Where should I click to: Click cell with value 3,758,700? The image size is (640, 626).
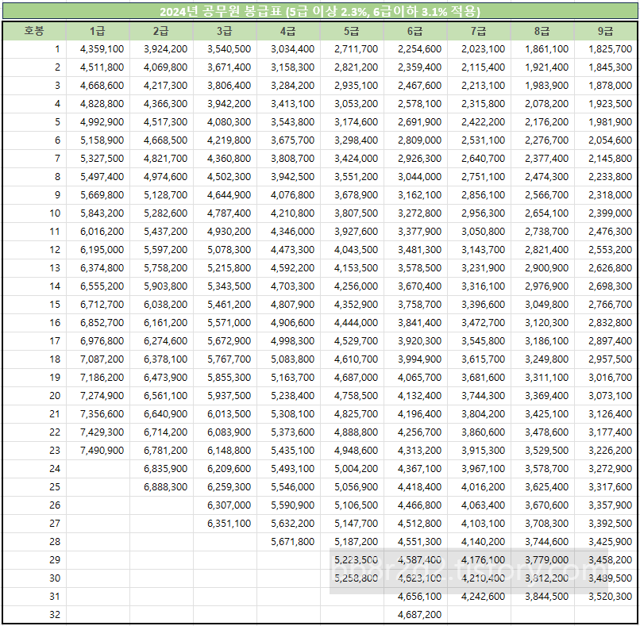pyautogui.click(x=415, y=305)
